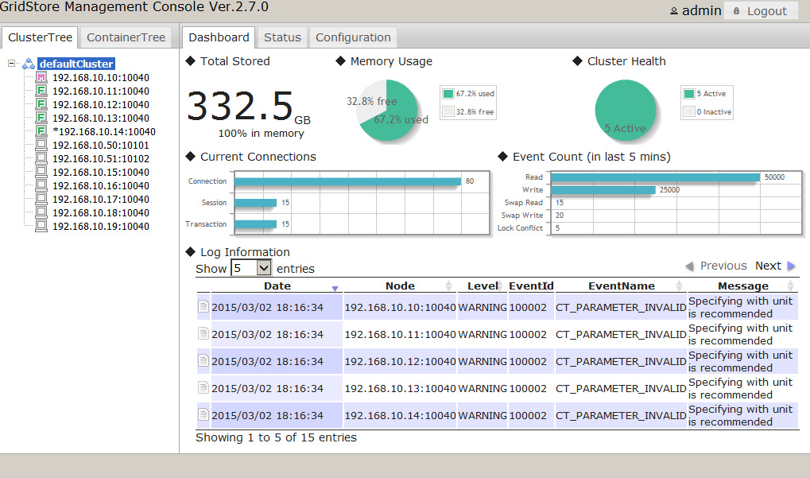Click the cluster icon next to defaultCluster
This screenshot has height=478, width=810.
point(29,62)
